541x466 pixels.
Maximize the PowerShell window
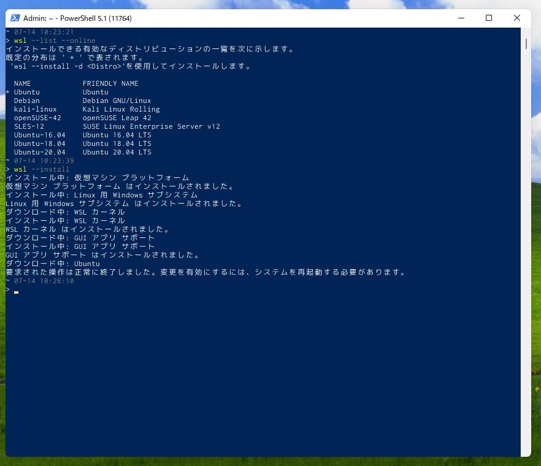coord(488,18)
